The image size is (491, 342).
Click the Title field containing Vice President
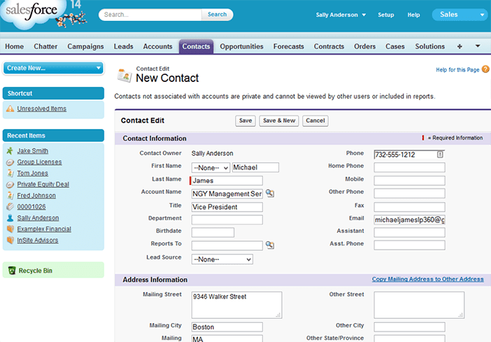(x=227, y=207)
